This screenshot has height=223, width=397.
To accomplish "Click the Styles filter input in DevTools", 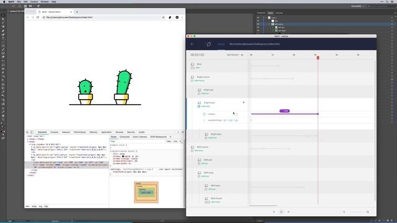I will click(x=136, y=141).
